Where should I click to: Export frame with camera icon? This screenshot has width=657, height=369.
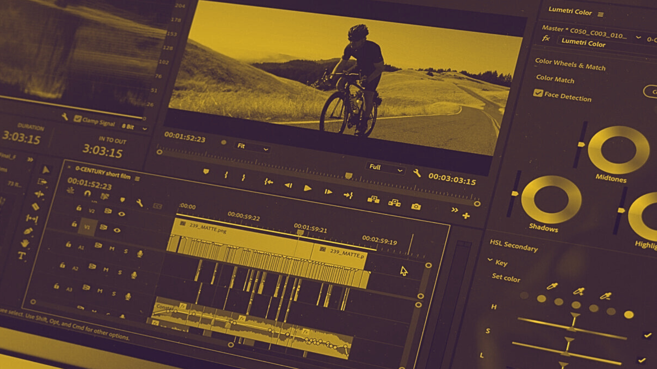tap(416, 206)
